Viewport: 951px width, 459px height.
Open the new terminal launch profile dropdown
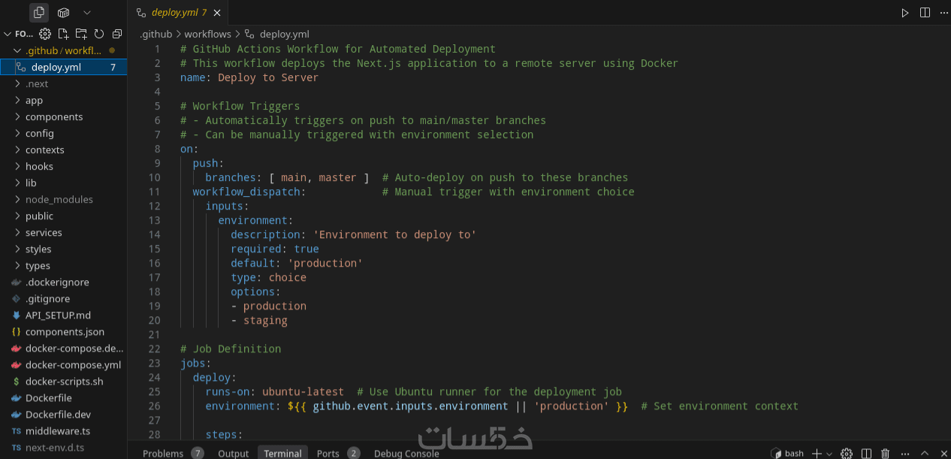829,454
